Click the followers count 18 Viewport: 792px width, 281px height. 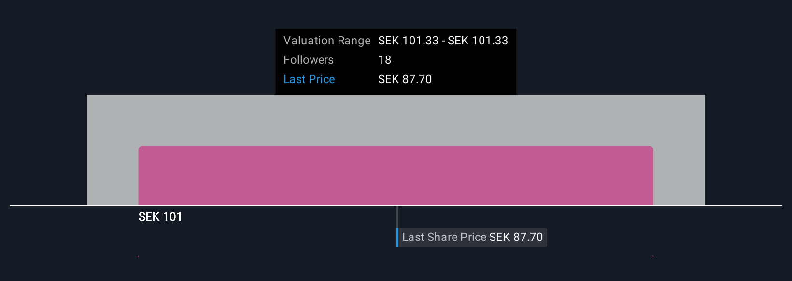[385, 60]
